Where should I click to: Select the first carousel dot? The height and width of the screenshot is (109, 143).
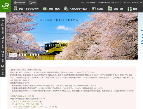click(20, 55)
